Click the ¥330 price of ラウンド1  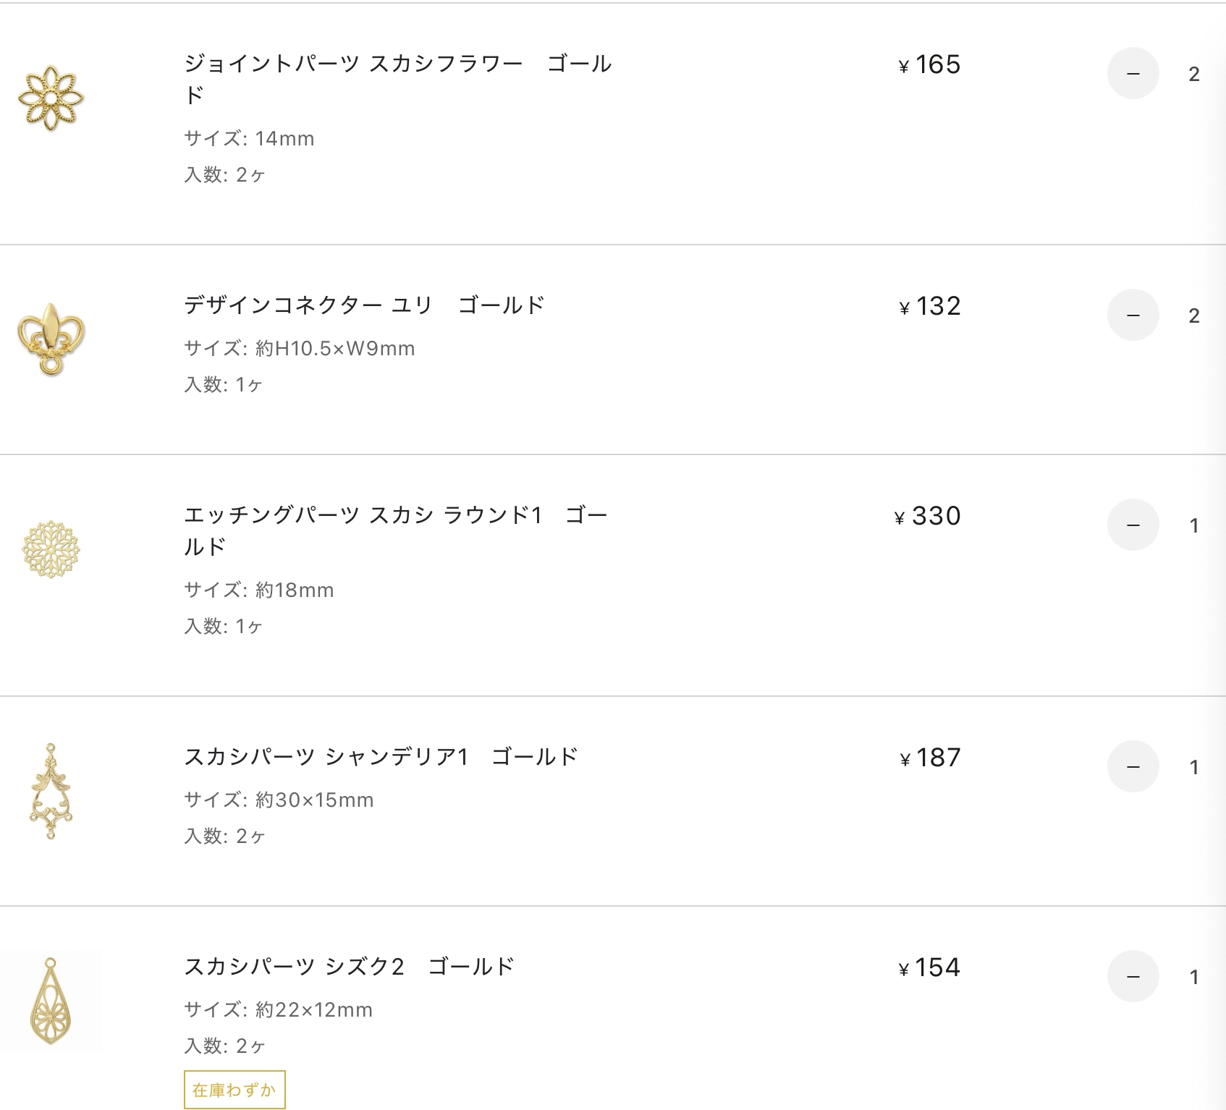(928, 516)
